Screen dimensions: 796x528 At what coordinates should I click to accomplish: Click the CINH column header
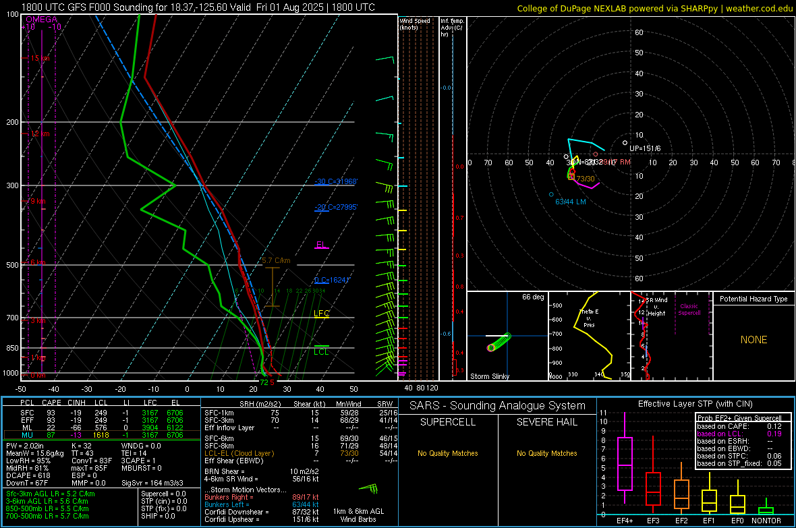click(x=77, y=403)
